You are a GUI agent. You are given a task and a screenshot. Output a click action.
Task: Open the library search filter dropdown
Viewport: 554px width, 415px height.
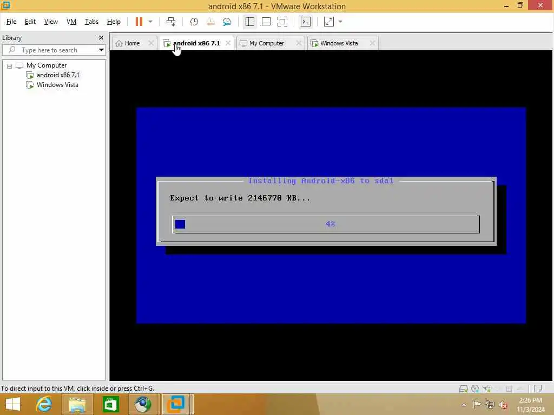point(101,50)
